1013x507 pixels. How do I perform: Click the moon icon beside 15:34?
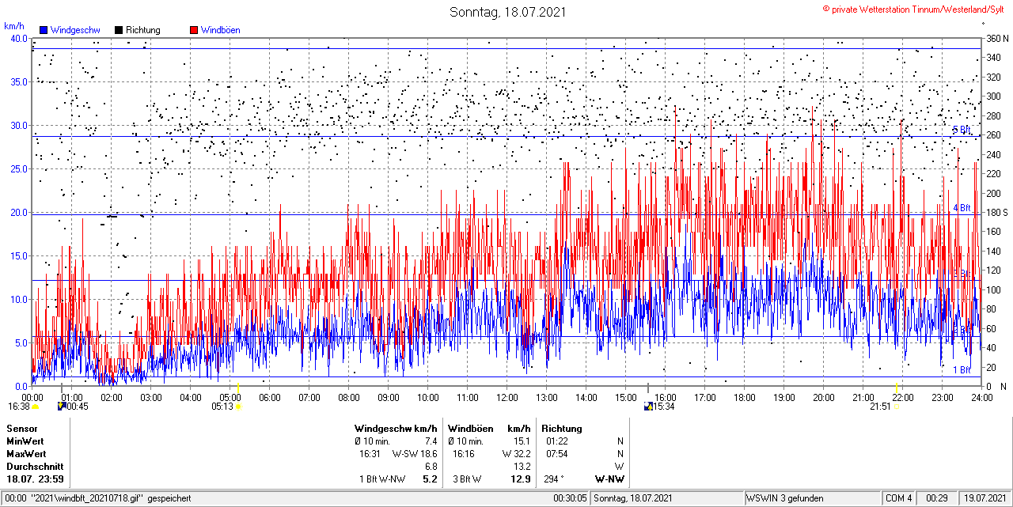click(x=648, y=407)
